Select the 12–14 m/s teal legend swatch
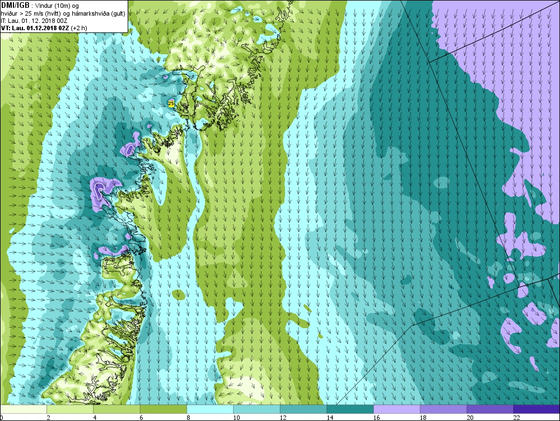 point(303,409)
